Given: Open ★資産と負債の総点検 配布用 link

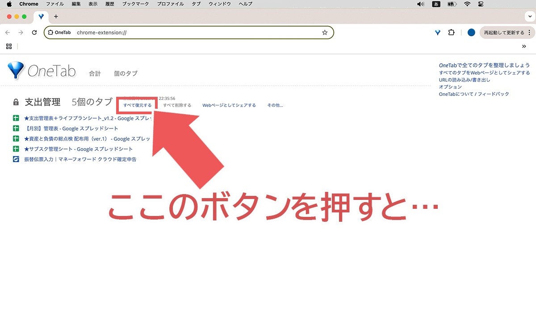Looking at the screenshot, I should 88,139.
